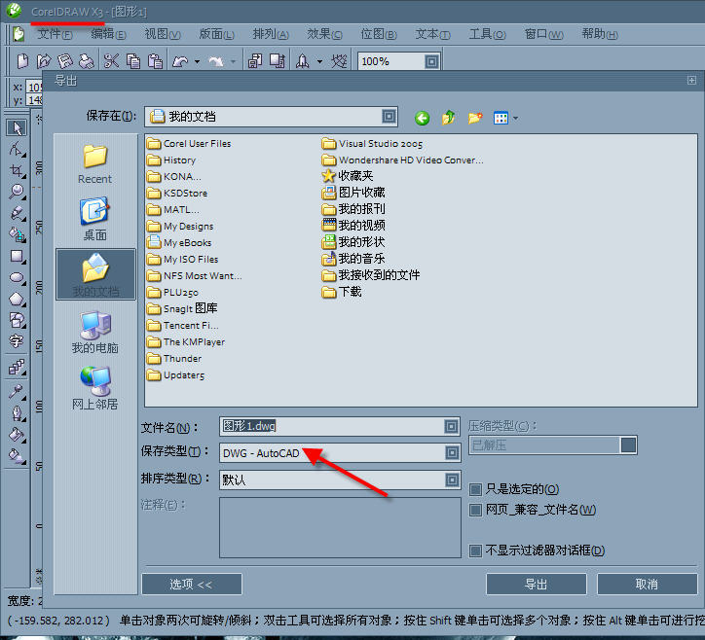
Task: Select the KSDStore folder
Action: (x=177, y=194)
